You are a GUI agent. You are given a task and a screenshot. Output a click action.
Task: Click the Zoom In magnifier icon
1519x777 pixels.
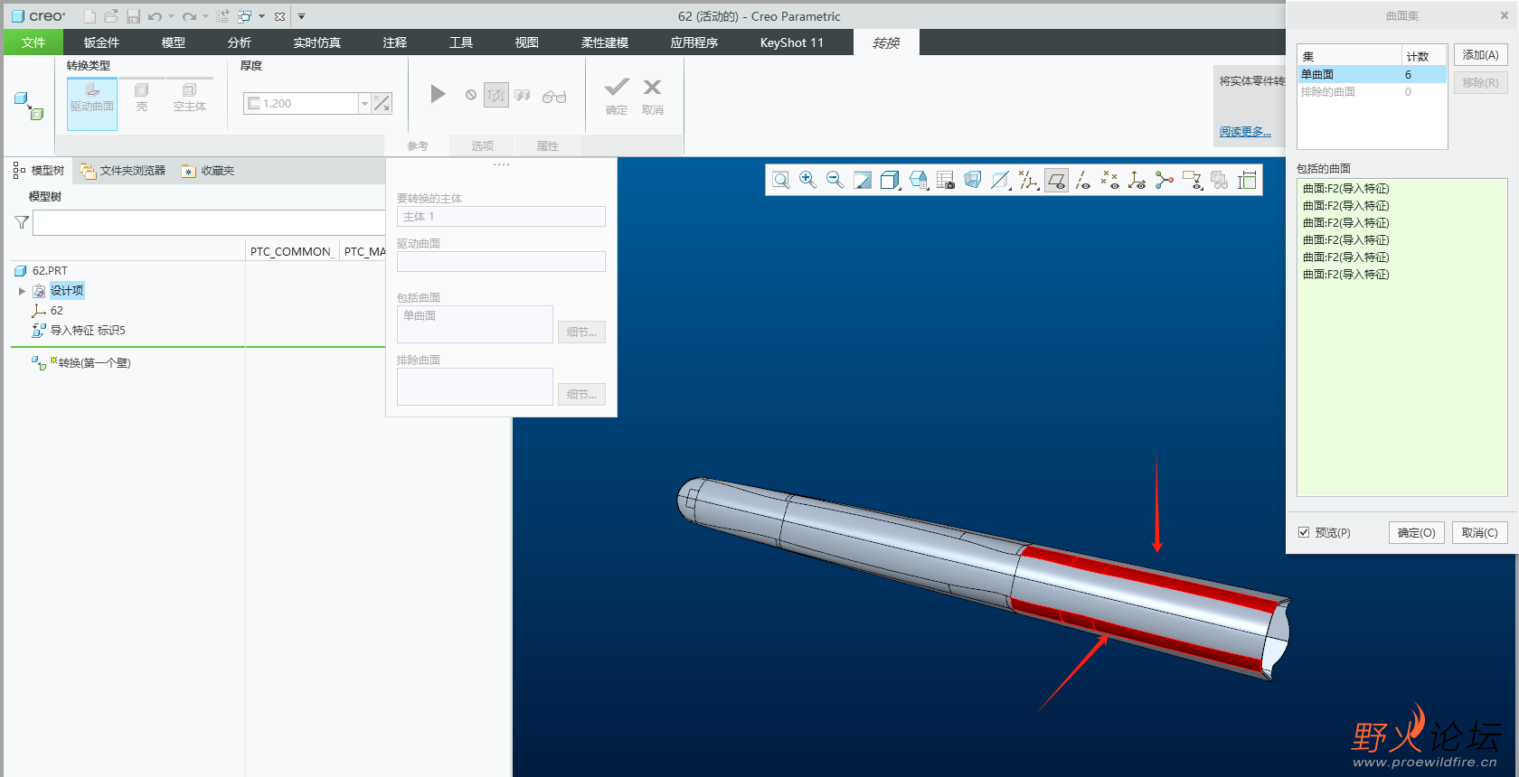(807, 181)
